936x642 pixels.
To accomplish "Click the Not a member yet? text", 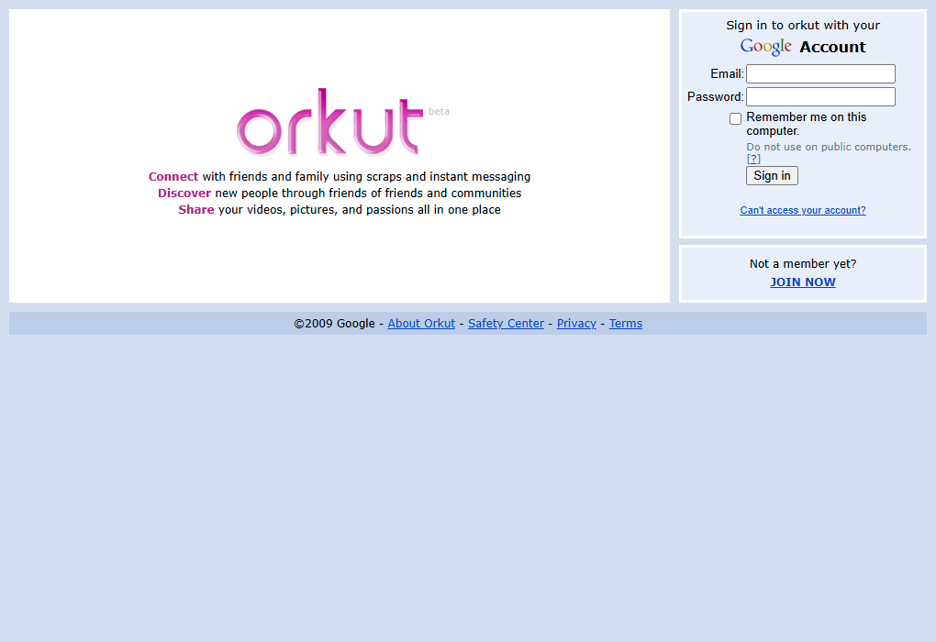I will [x=803, y=264].
